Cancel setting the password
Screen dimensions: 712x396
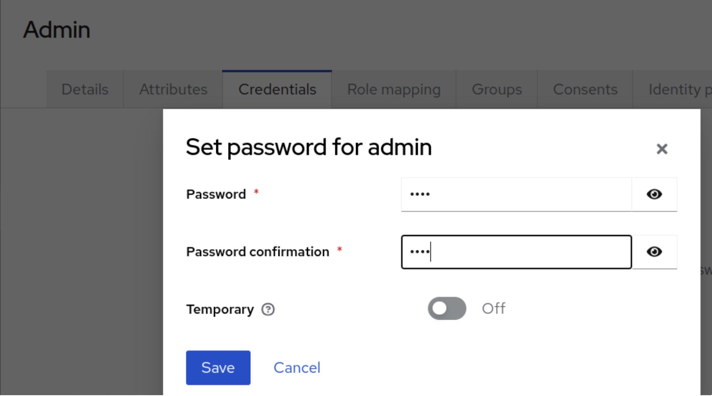coord(297,368)
